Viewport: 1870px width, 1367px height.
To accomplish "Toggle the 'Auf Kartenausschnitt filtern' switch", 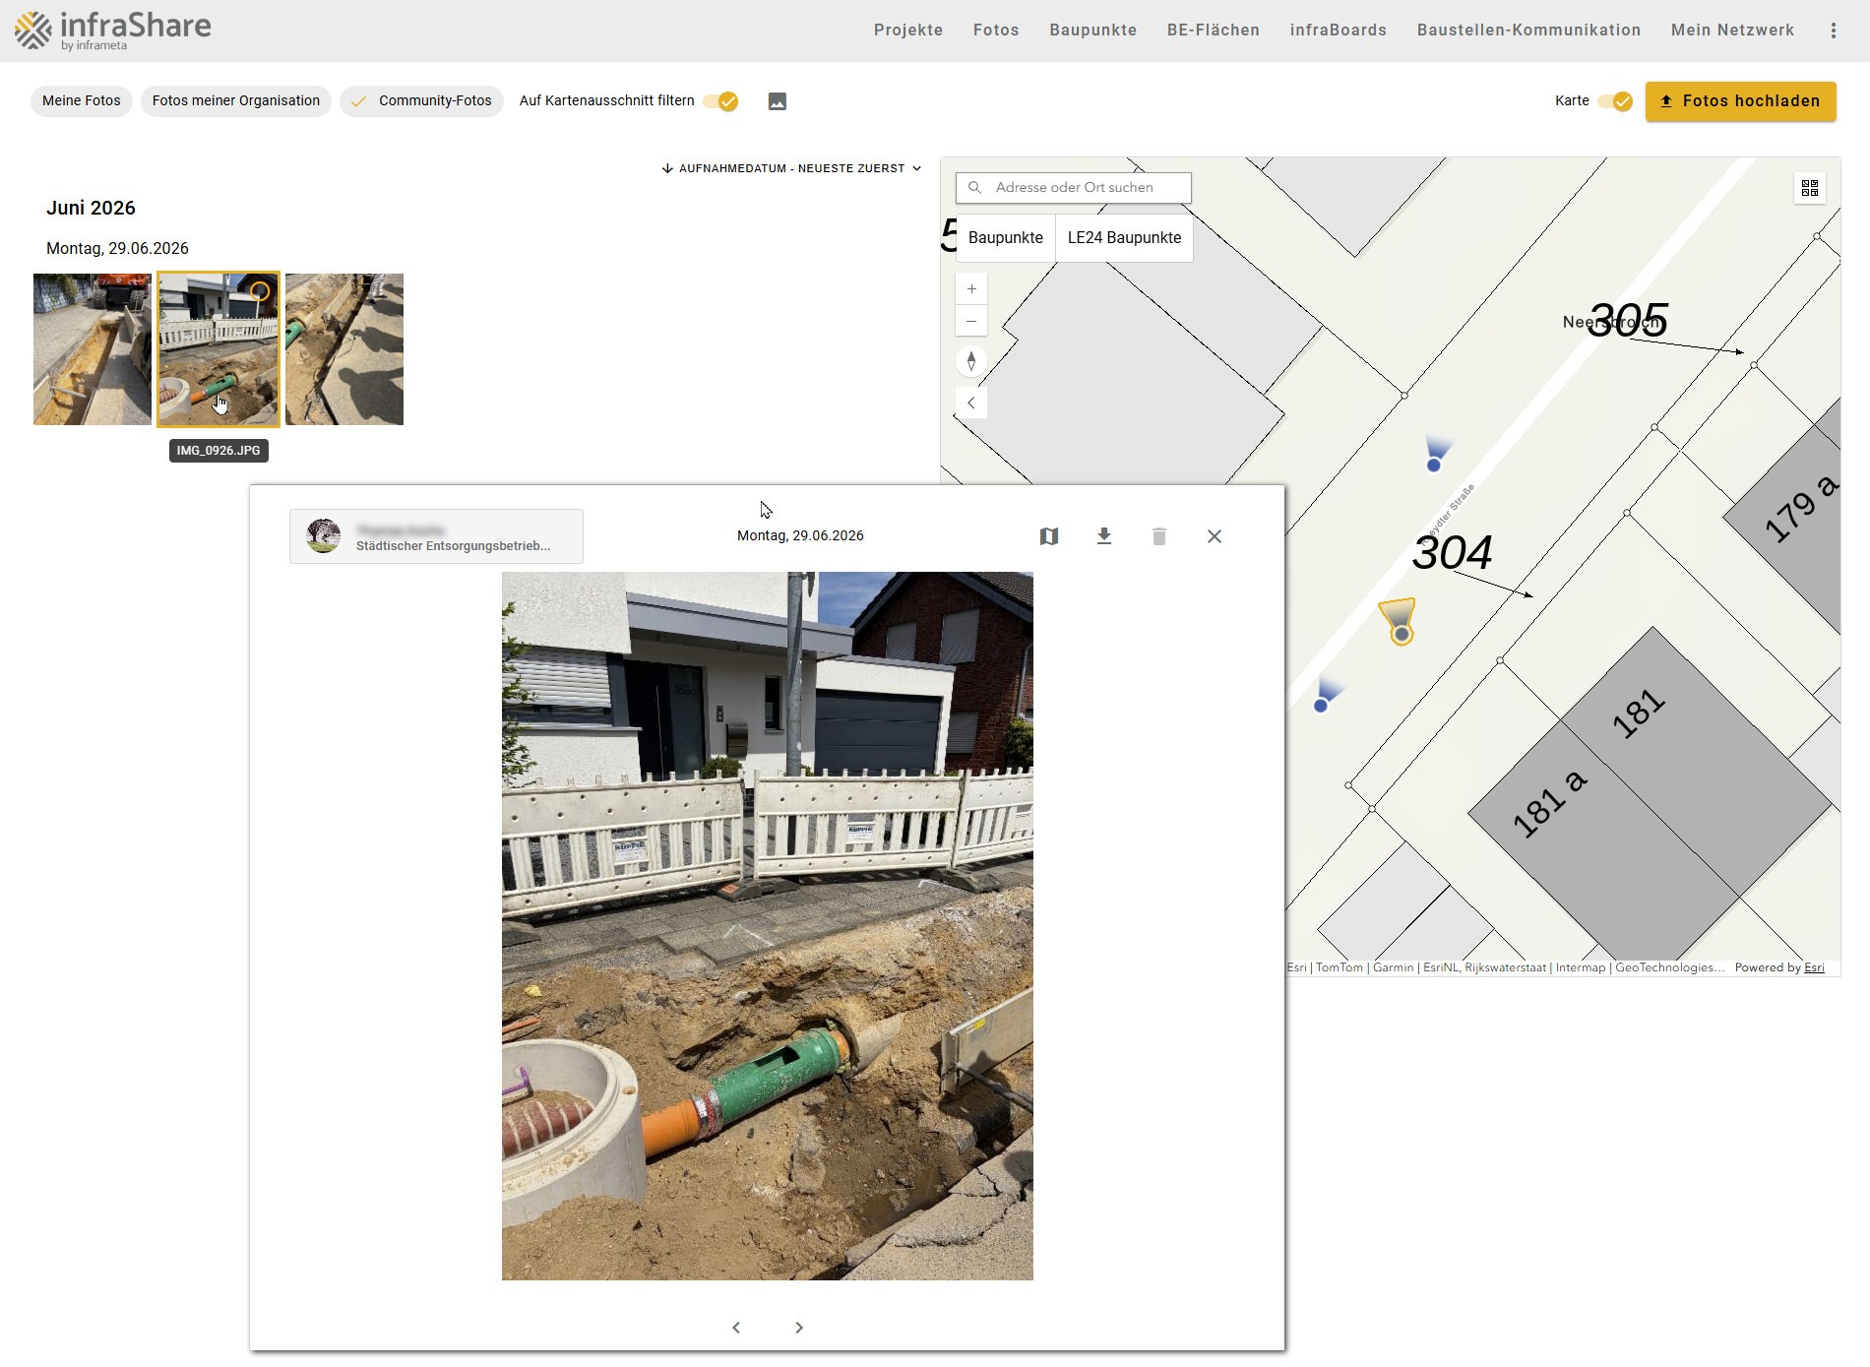I will point(720,101).
